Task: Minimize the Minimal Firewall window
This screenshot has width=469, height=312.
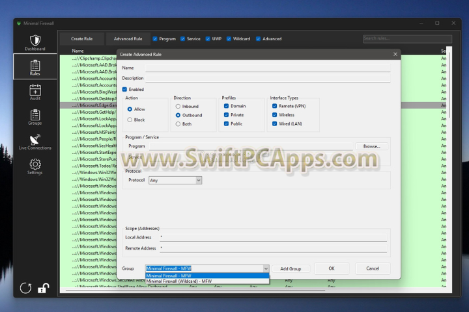Action: click(x=421, y=23)
